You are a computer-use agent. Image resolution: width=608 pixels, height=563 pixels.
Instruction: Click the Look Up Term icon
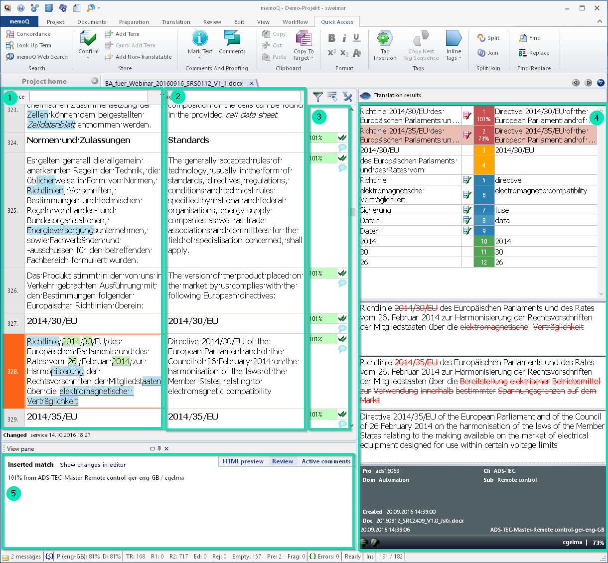coord(10,45)
